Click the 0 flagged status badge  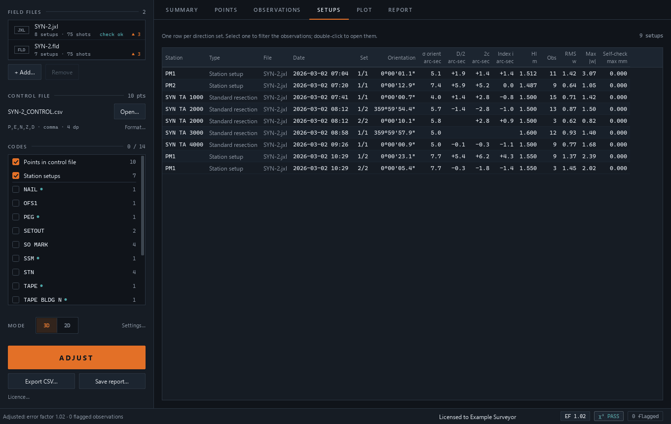coord(645,416)
